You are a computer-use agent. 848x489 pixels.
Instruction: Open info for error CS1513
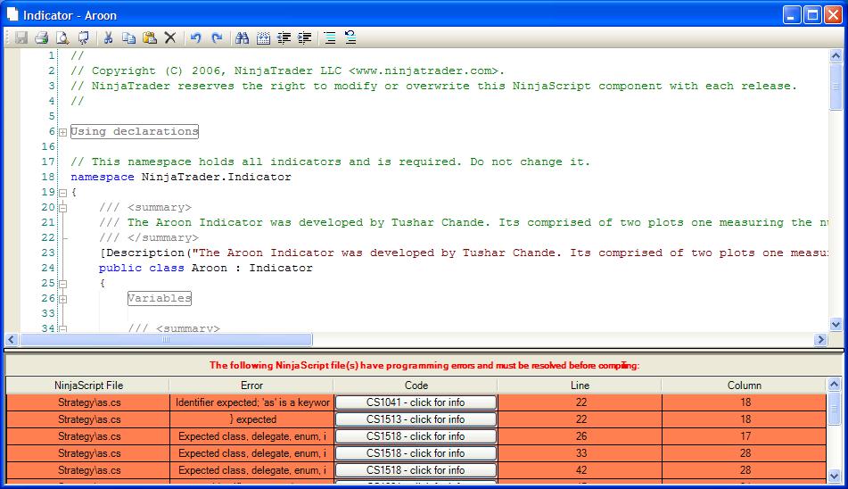(x=416, y=419)
